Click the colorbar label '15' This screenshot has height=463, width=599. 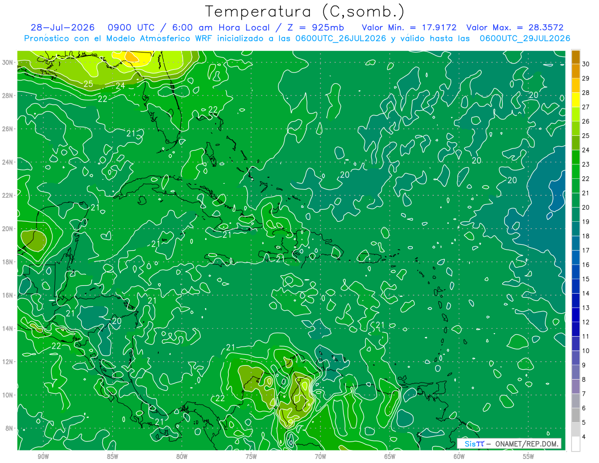click(586, 279)
